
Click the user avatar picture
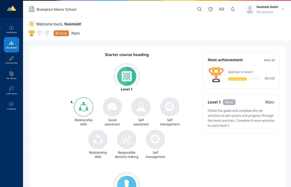(x=250, y=9)
